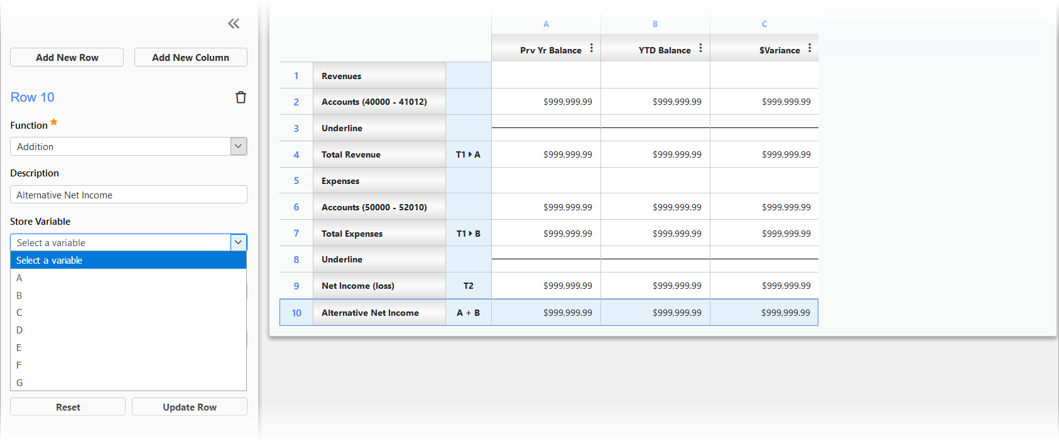Click the T2 formula cell
Viewport: 1059px width, 442px height.
coord(469,286)
